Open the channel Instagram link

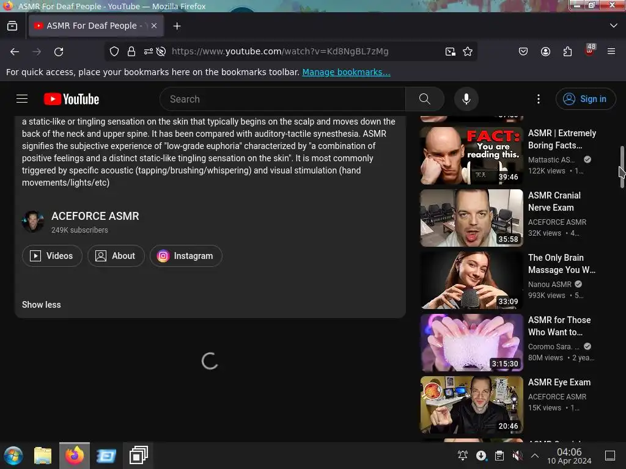tap(186, 256)
